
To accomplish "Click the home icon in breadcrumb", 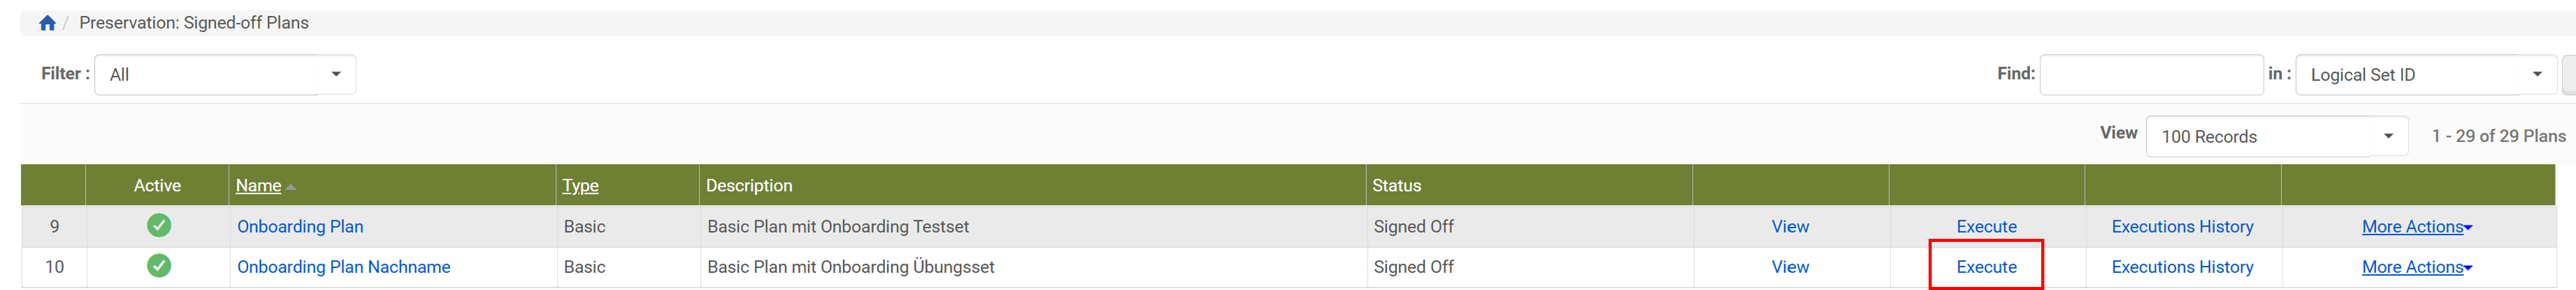I will pos(47,23).
